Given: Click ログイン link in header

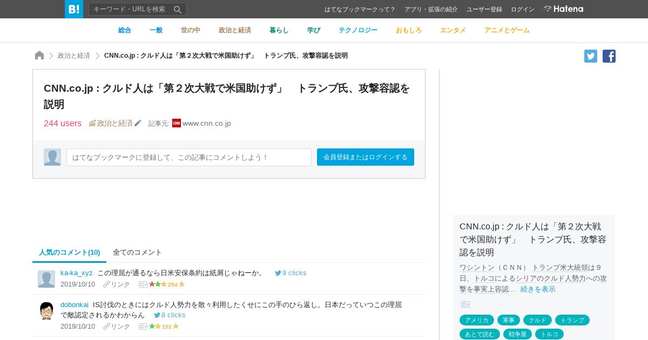Looking at the screenshot, I should 523,9.
